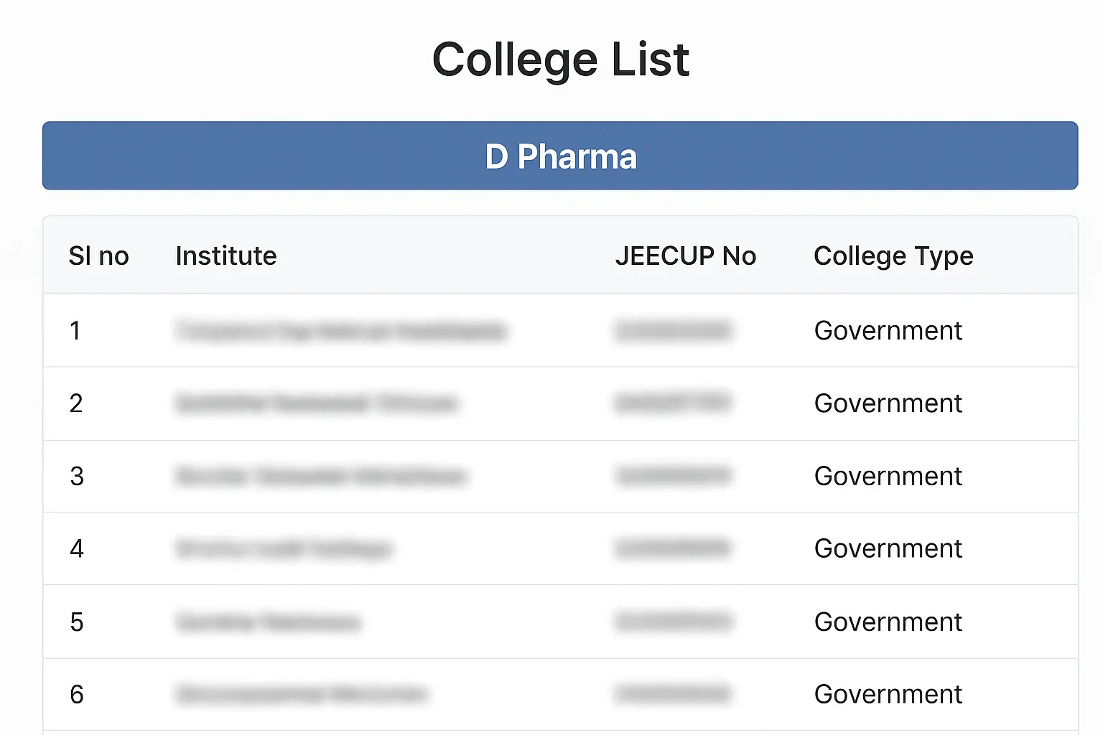This screenshot has width=1103, height=735.
Task: Select the Sl no column header
Action: [98, 256]
